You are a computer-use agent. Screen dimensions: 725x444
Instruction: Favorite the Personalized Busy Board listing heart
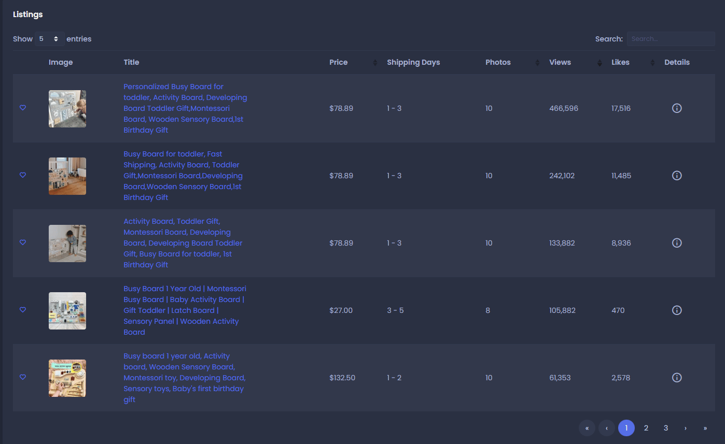[x=23, y=108]
